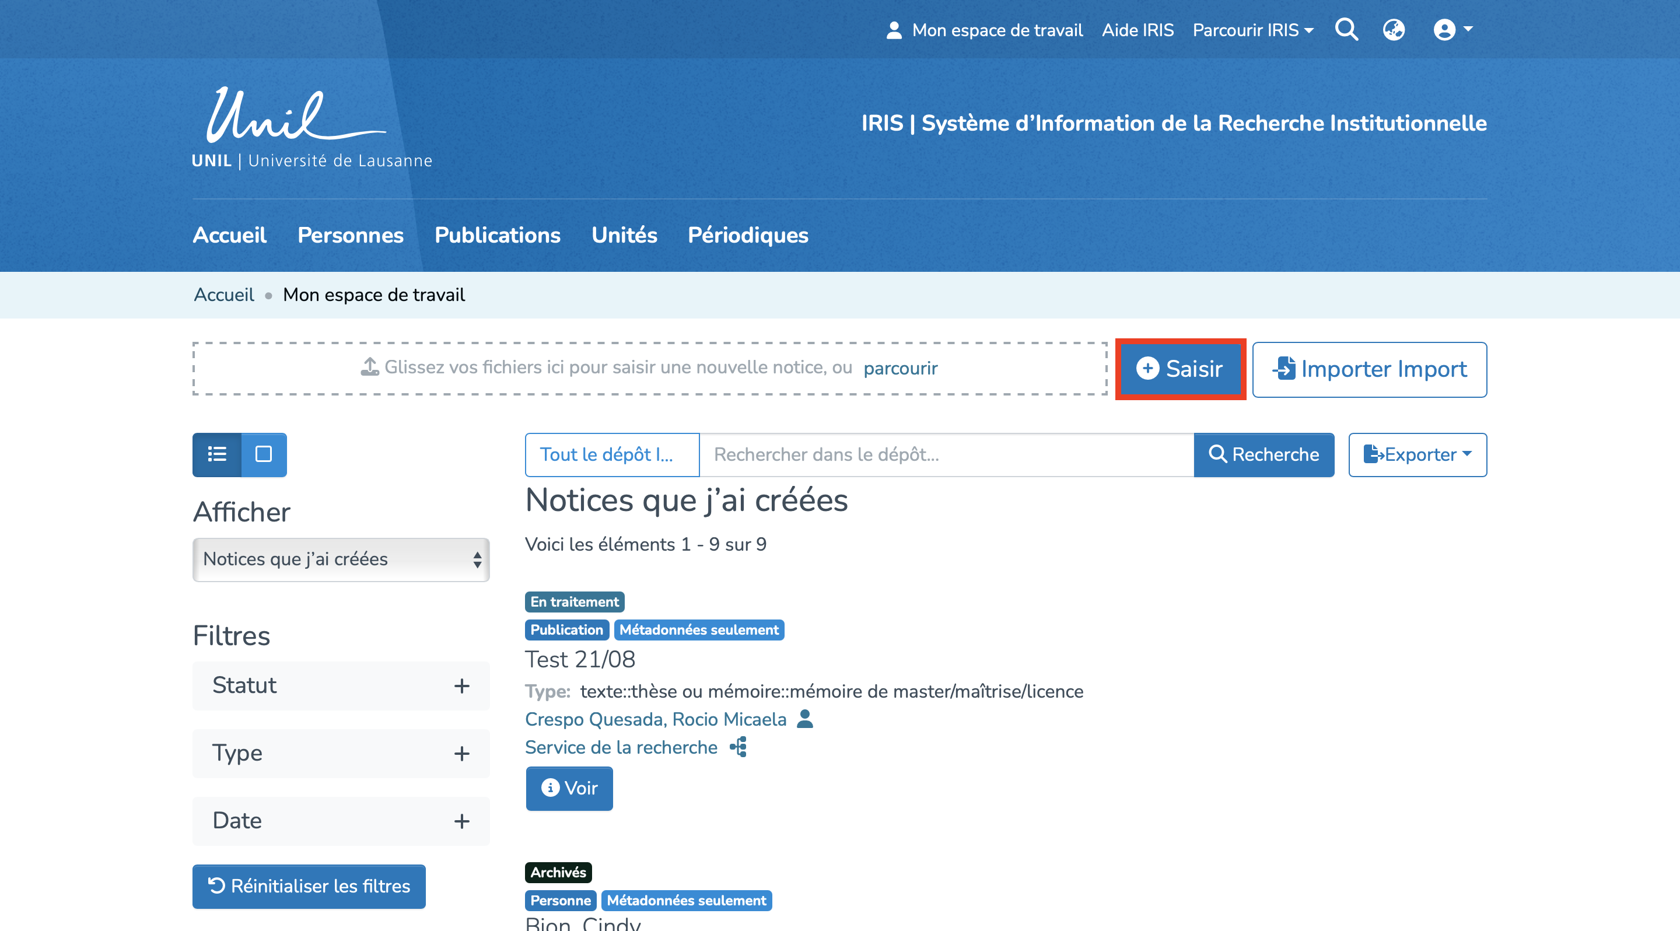
Task: Click the parcourir link in upload area
Action: click(x=900, y=368)
